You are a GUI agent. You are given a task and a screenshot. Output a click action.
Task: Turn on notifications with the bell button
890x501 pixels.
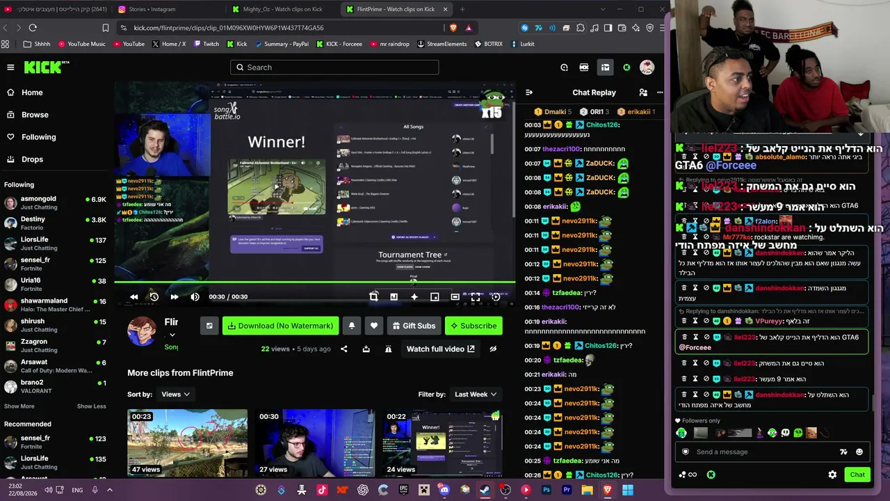point(352,326)
